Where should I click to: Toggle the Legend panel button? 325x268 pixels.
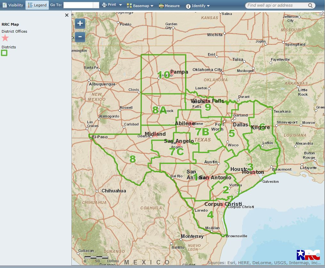tap(37, 5)
